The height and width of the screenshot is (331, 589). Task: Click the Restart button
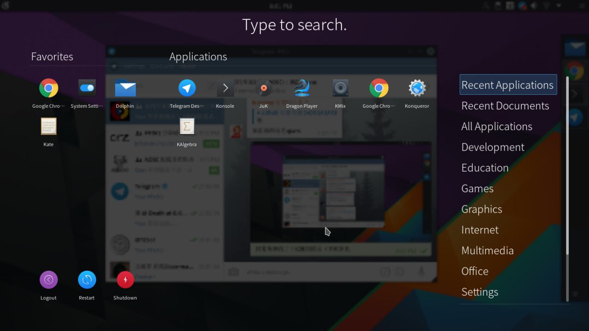[x=87, y=279]
